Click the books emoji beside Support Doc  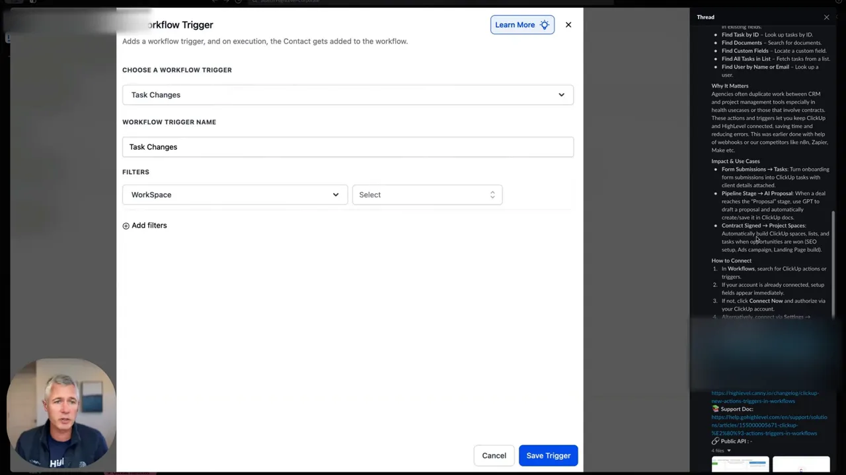point(715,409)
